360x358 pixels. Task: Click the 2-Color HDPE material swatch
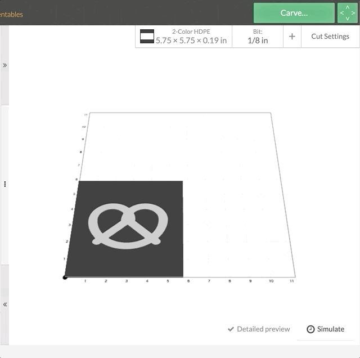pos(147,37)
